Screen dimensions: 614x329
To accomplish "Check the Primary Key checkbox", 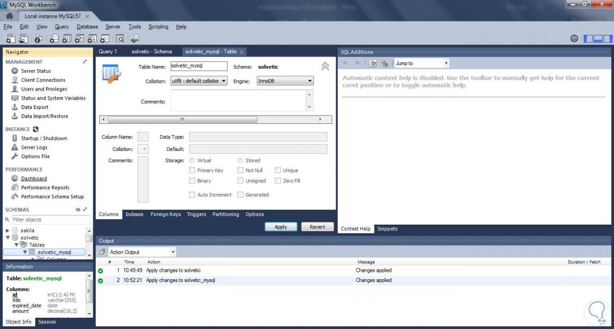I will tap(192, 170).
